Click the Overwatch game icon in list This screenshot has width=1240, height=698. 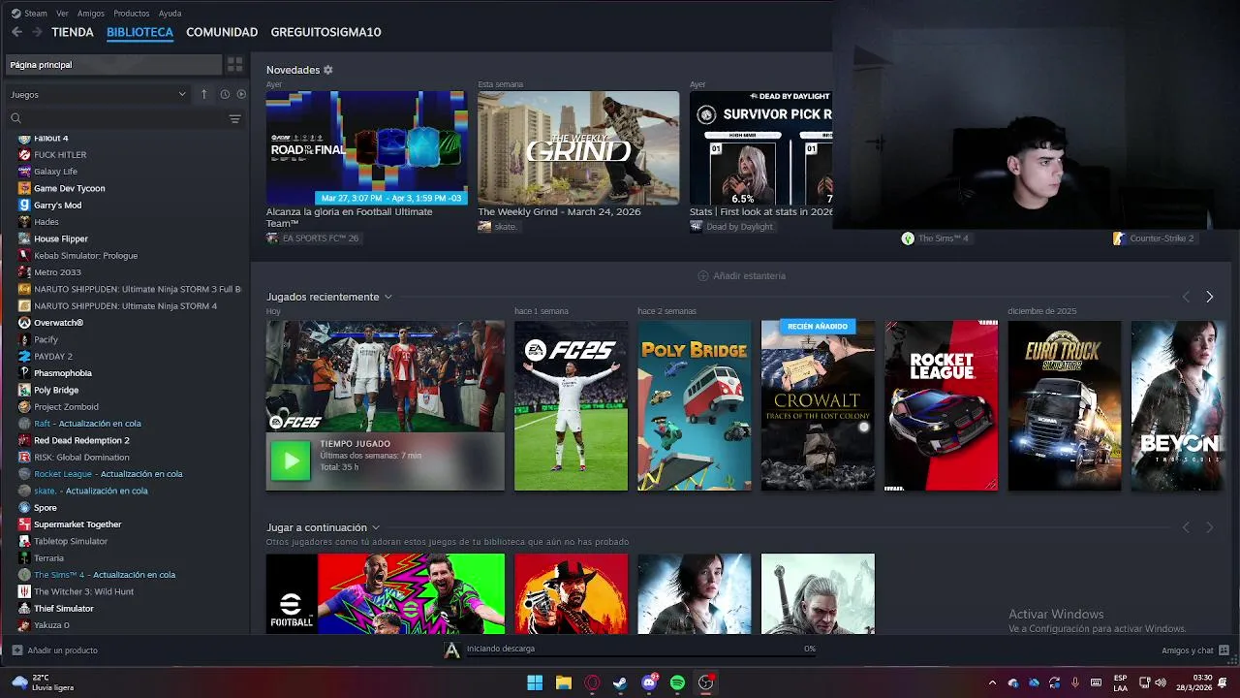pyautogui.click(x=24, y=323)
